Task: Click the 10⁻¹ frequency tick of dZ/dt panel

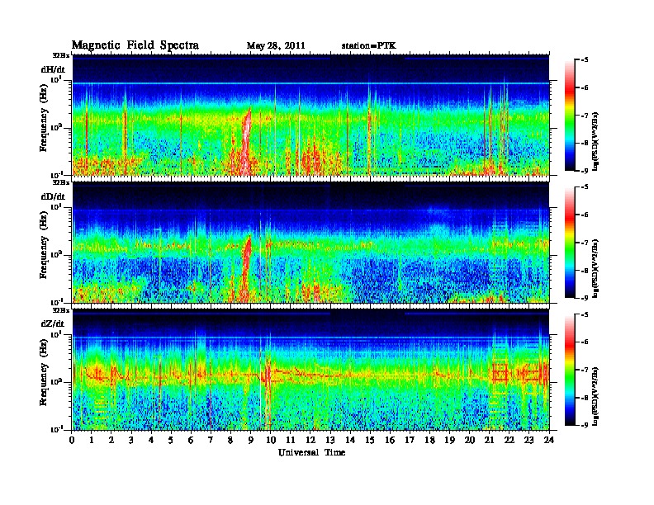Action: pos(56,430)
